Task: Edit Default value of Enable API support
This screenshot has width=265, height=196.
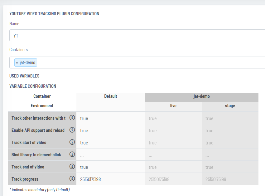Action: coord(111,130)
